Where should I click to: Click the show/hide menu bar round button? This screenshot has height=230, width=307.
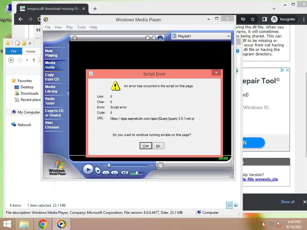pyautogui.click(x=75, y=38)
